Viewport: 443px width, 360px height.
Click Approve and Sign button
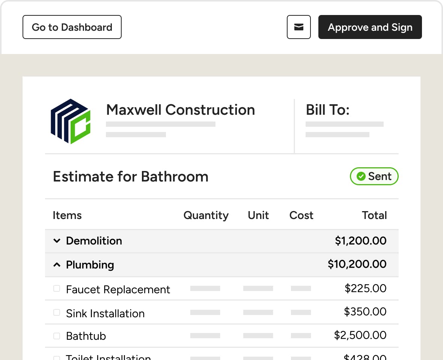click(370, 27)
